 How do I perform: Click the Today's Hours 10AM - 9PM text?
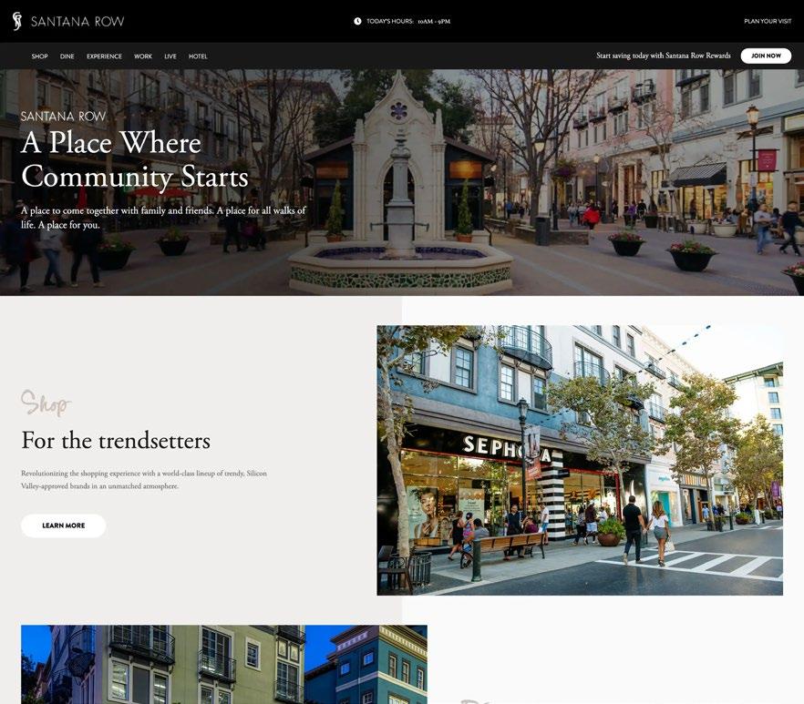(408, 21)
